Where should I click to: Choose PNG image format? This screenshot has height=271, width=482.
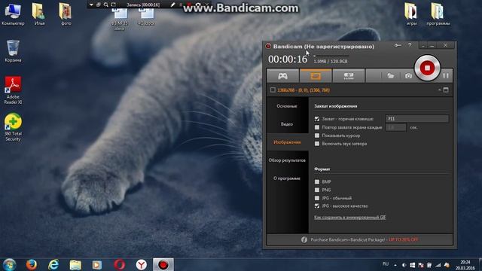click(317, 190)
